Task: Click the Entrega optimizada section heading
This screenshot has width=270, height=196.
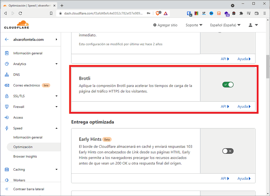Action: click(93, 122)
